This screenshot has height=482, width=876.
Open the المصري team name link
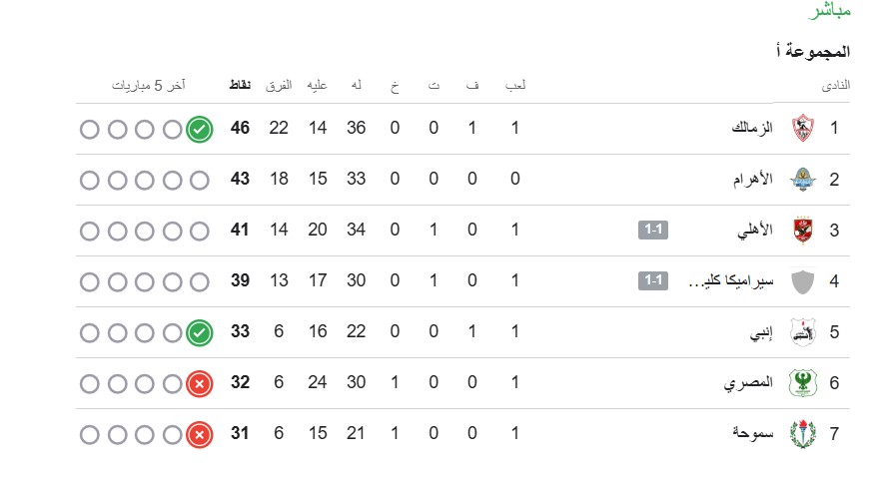[748, 383]
